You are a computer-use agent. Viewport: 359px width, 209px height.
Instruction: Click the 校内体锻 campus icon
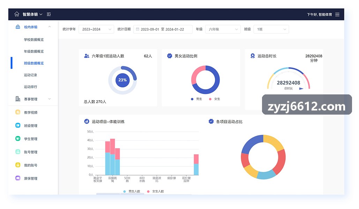18,27
